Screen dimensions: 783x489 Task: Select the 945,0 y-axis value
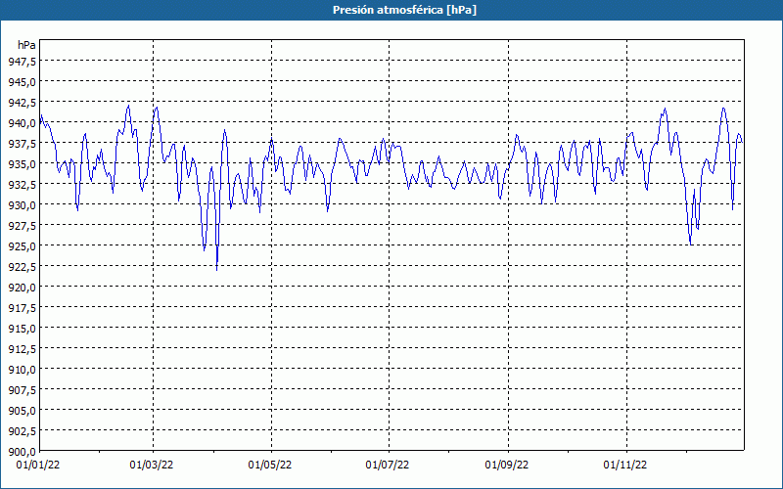(22, 82)
